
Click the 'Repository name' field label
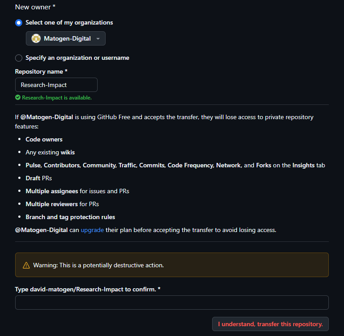[x=41, y=72]
